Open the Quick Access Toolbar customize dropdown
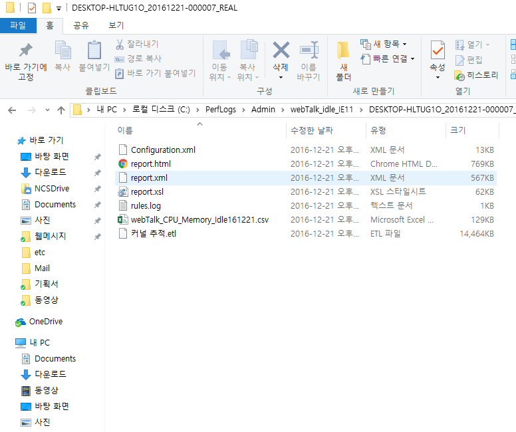 pyautogui.click(x=59, y=8)
